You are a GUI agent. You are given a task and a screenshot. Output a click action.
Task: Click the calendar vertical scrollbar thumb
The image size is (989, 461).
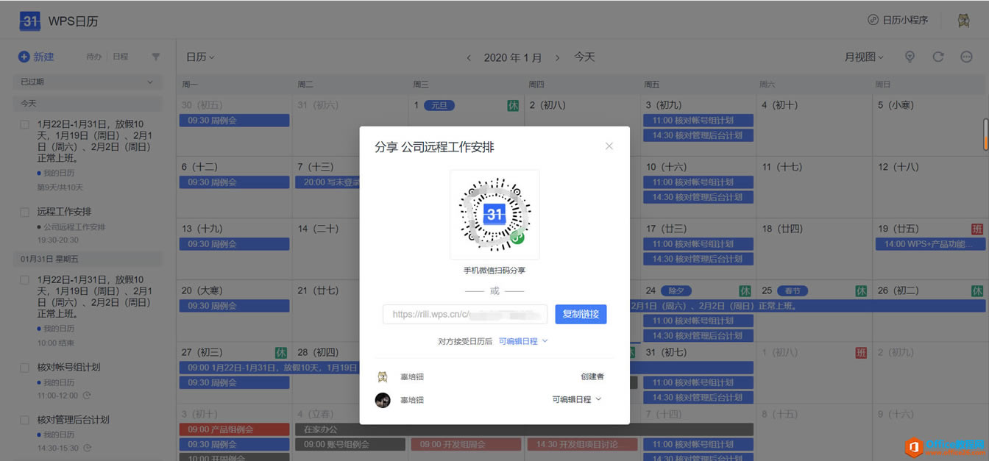point(986,135)
